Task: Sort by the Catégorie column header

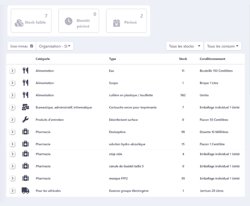Action: (43, 59)
